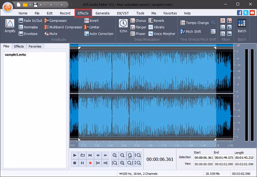
Task: Click bottom-left icon in Filters group
Action: point(223,33)
